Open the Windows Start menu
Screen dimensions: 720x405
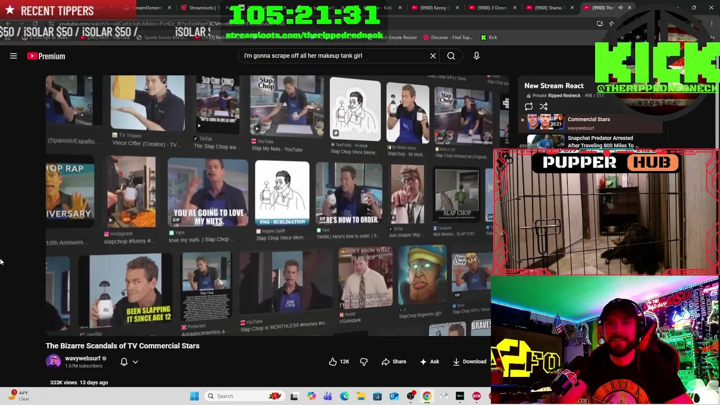[x=194, y=396]
